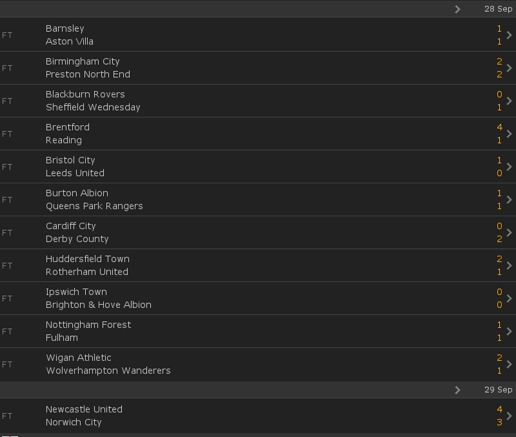Click FT status of Cardiff City match
516x437 pixels.
[x=7, y=233]
